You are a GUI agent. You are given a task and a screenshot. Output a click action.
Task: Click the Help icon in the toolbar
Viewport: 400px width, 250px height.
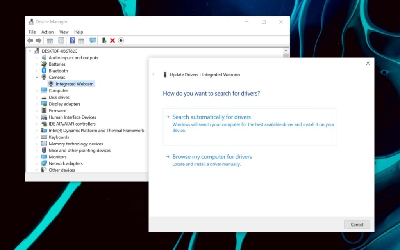click(x=73, y=40)
